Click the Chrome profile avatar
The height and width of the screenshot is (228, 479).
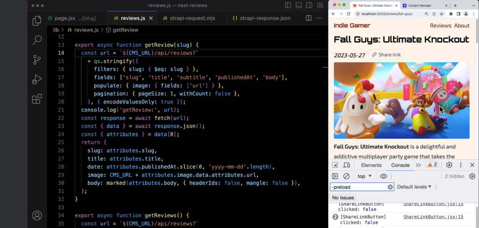click(466, 14)
